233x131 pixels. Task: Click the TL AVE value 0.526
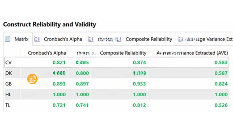(221, 105)
